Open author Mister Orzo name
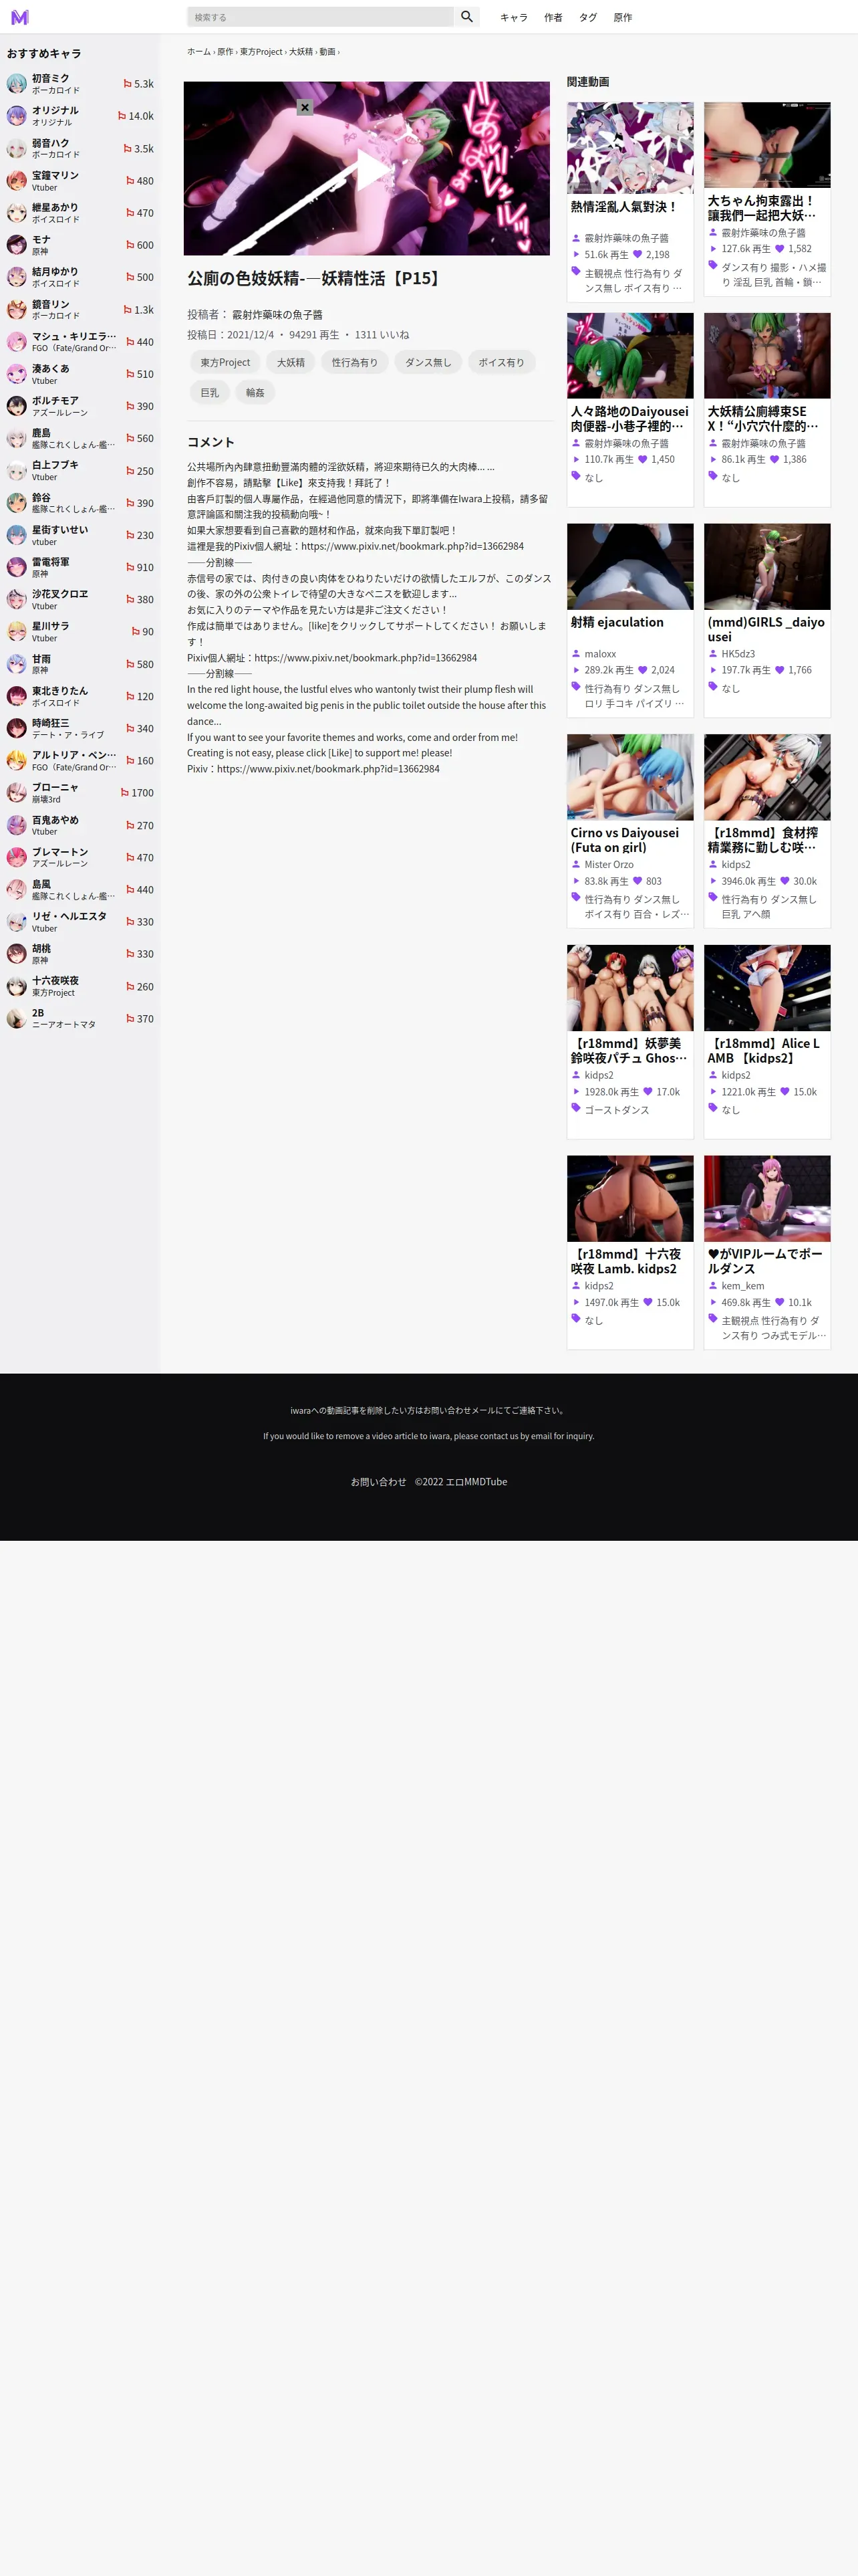Image resolution: width=858 pixels, height=2576 pixels. coord(609,865)
